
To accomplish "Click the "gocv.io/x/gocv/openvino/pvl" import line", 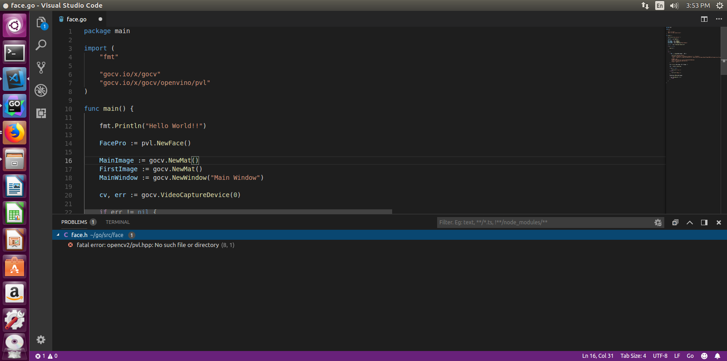I will 155,83.
